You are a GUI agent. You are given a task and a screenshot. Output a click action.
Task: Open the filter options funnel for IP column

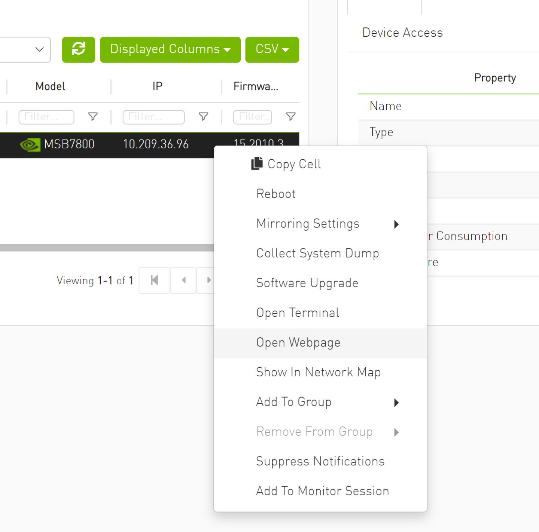pyautogui.click(x=203, y=117)
